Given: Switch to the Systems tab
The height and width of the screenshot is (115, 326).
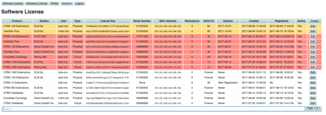Looking at the screenshot, I should coord(67,3).
